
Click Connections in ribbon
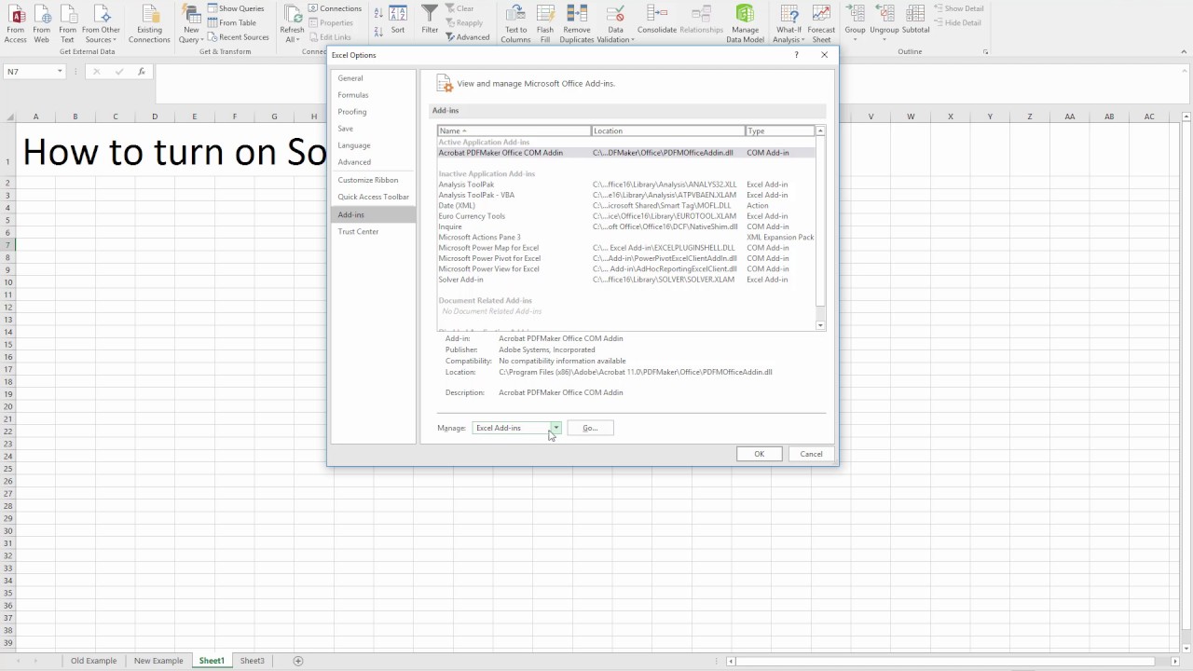tap(335, 8)
